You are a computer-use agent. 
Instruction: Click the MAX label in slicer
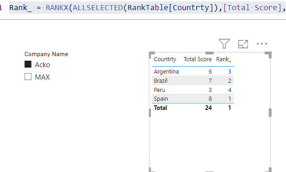tap(42, 77)
